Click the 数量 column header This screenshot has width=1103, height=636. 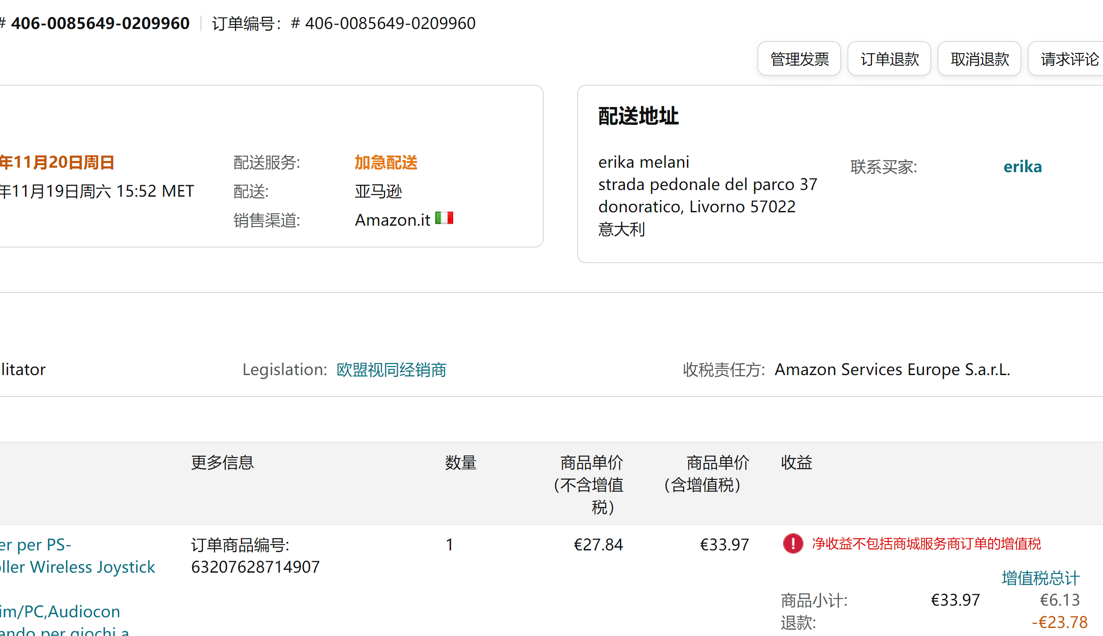point(460,463)
